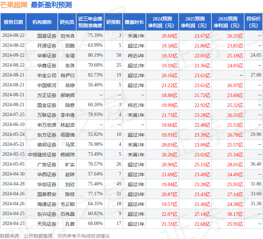This screenshot has height=239, width=263.
Task: Select target price 36.40
Action: point(256,164)
